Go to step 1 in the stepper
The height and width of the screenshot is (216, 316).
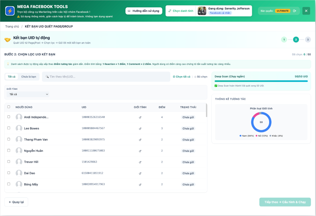pyautogui.click(x=284, y=40)
